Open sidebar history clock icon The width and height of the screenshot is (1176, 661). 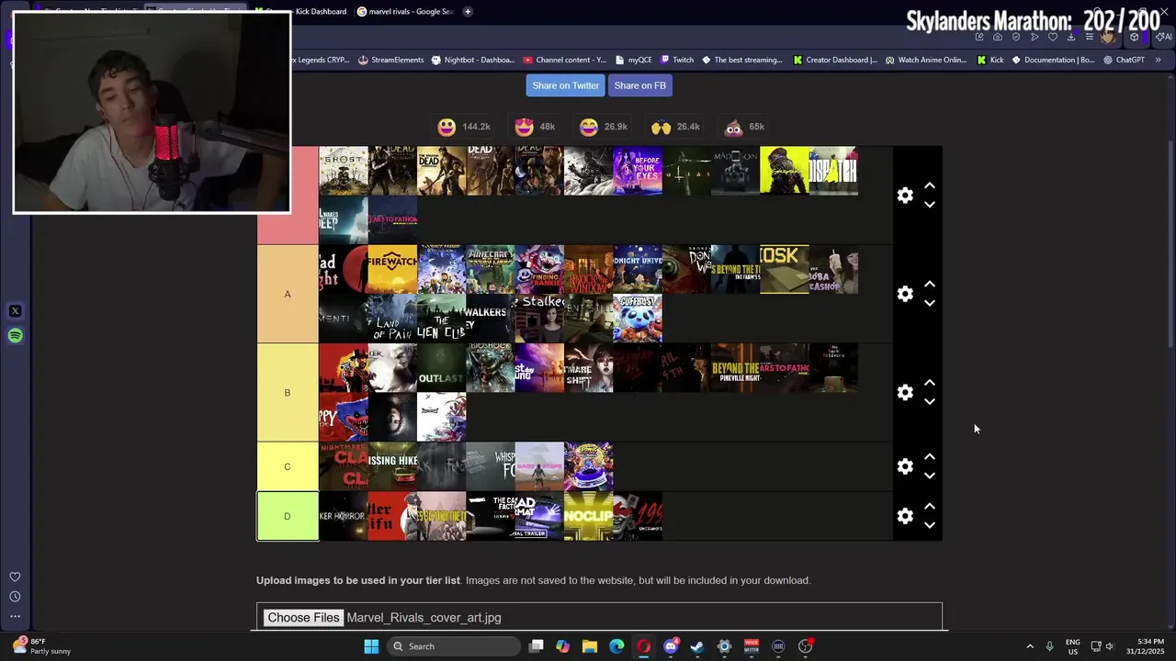coord(15,597)
